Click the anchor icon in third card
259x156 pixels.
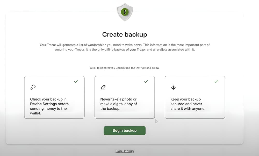point(173,87)
